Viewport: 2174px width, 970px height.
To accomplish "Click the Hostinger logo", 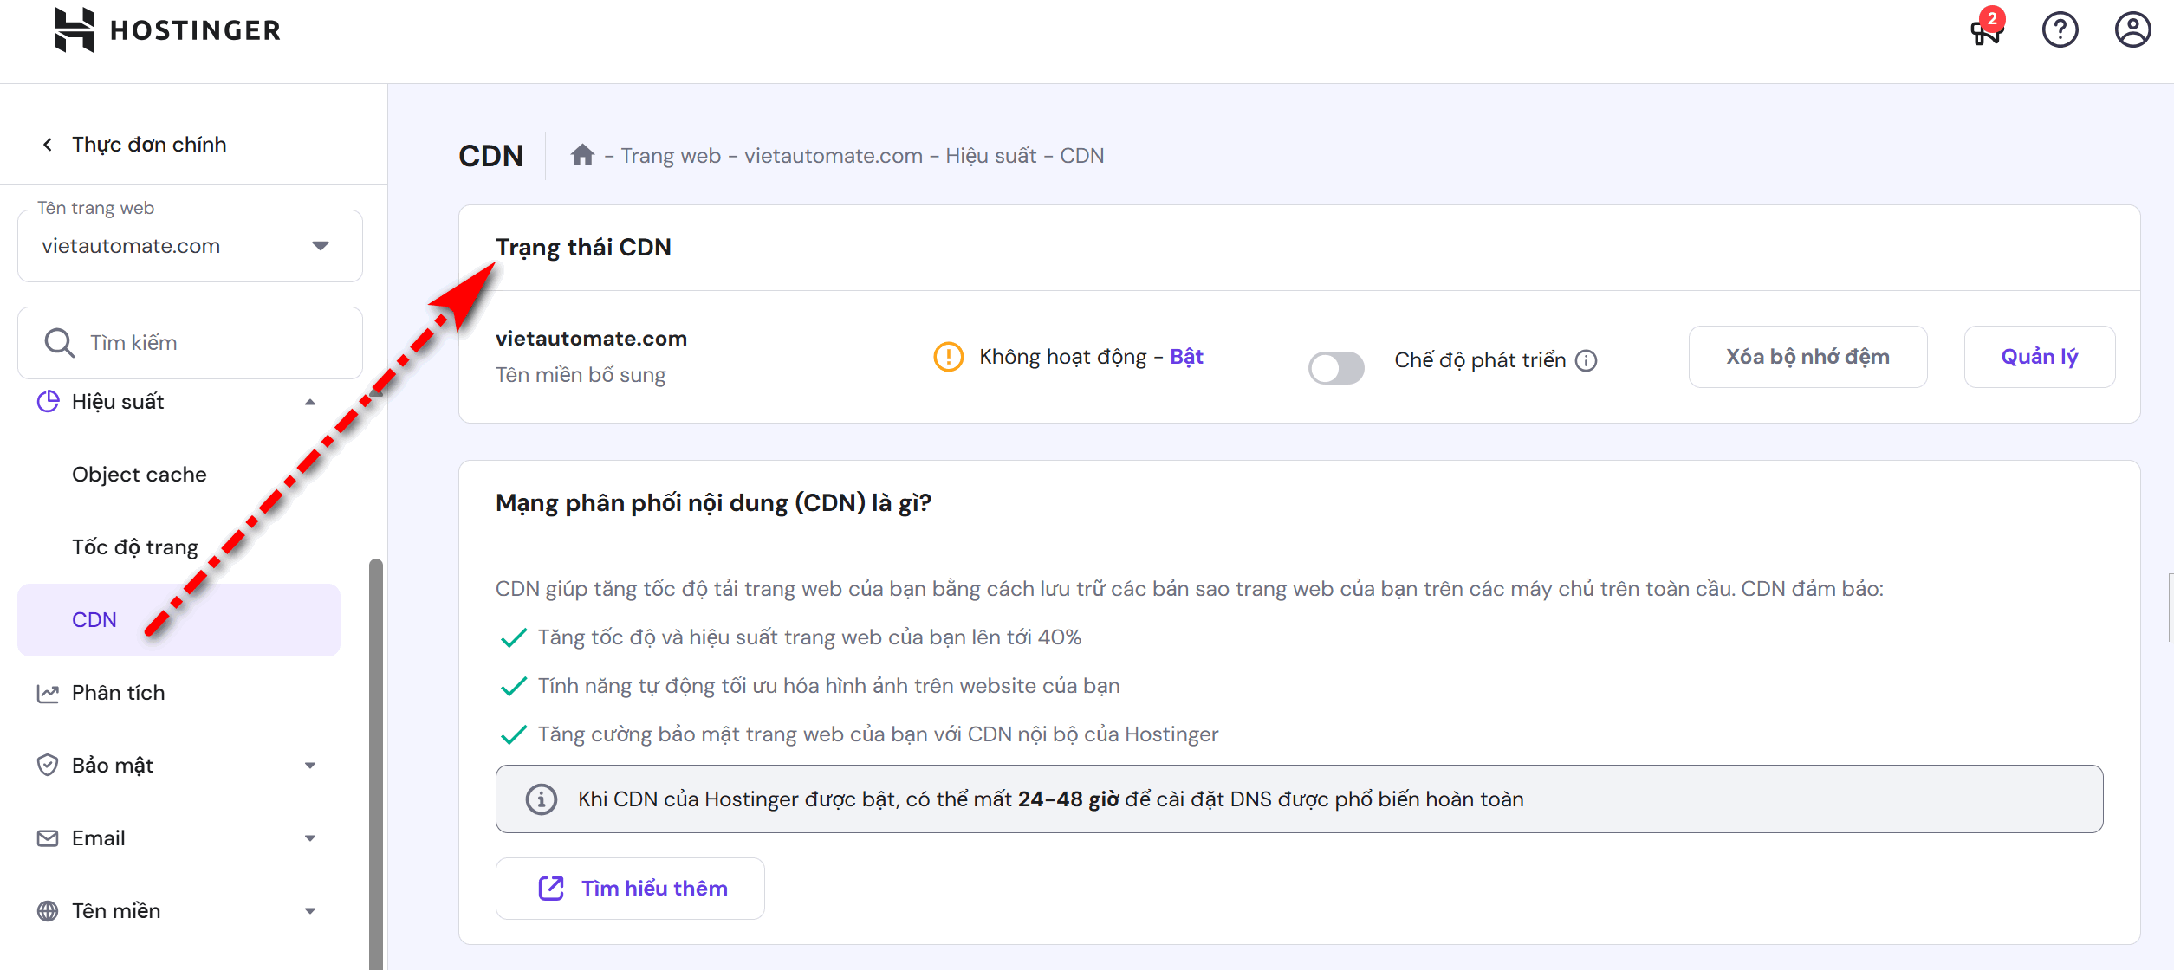I will coord(167,30).
